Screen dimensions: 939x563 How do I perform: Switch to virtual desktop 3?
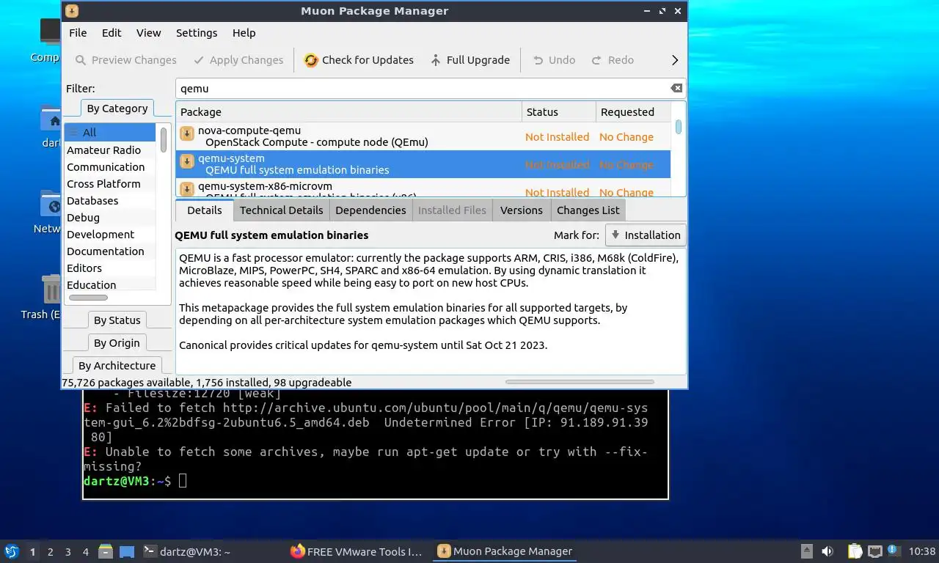click(68, 552)
